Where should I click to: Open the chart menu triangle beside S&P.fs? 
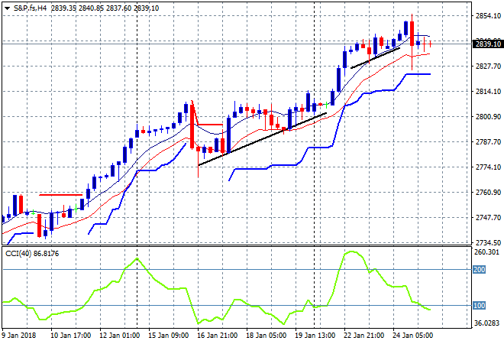7,8
